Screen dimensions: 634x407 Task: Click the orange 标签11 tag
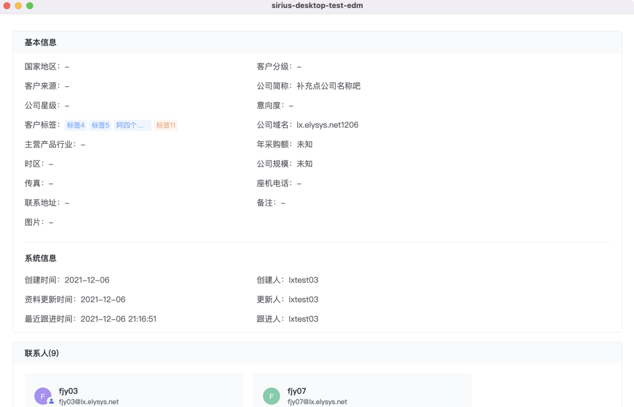coord(166,125)
